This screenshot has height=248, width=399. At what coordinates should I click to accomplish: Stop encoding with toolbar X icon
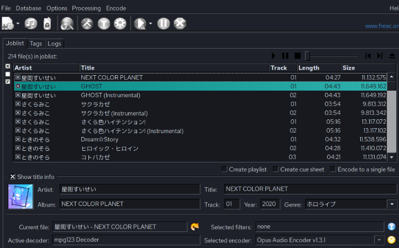tap(180, 23)
